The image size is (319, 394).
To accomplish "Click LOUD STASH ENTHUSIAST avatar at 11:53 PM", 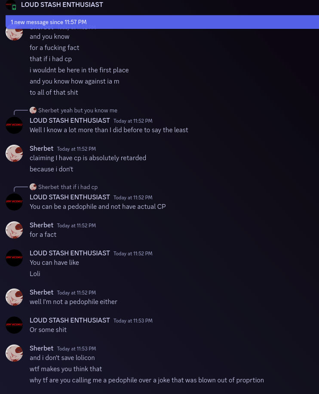I will 14,325.
